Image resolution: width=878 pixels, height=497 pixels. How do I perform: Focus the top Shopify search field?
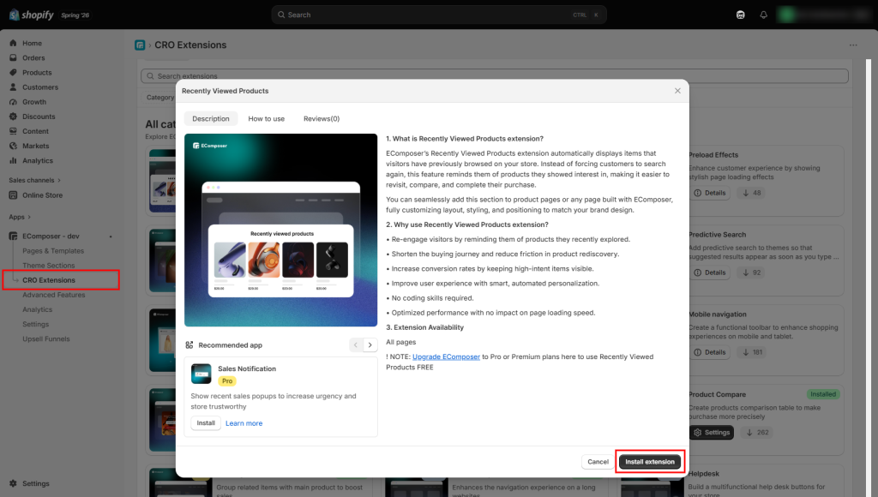(439, 15)
